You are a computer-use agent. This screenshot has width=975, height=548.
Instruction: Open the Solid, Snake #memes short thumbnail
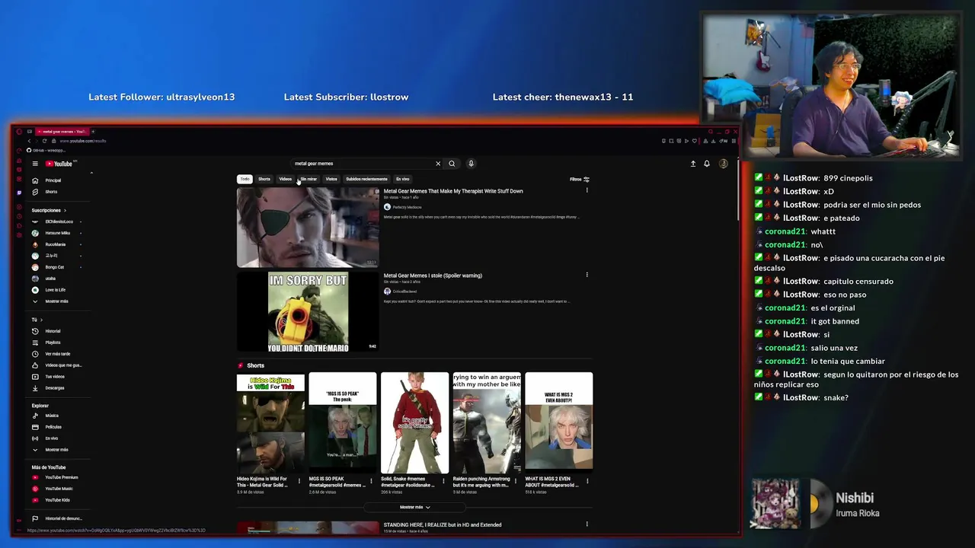[414, 422]
